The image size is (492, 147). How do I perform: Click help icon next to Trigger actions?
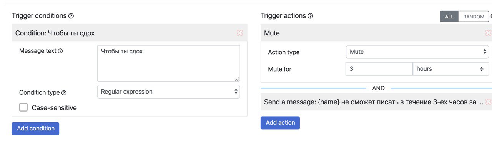tap(311, 16)
